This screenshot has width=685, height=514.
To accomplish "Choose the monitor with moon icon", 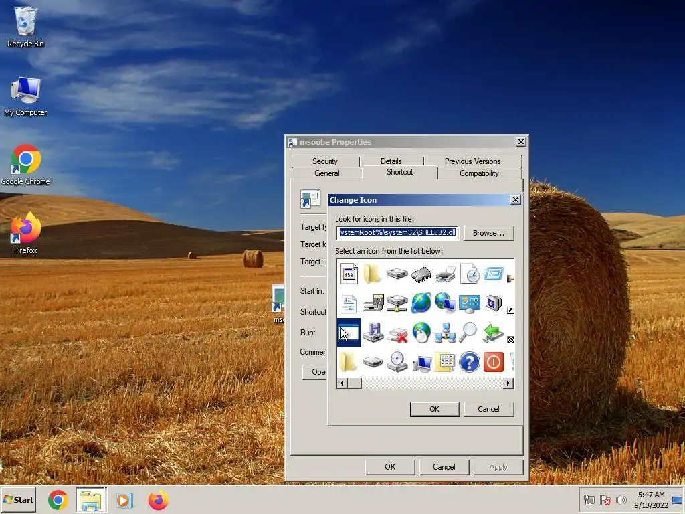I will click(x=494, y=303).
